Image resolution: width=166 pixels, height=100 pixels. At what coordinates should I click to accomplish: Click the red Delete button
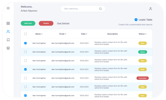tap(46, 23)
